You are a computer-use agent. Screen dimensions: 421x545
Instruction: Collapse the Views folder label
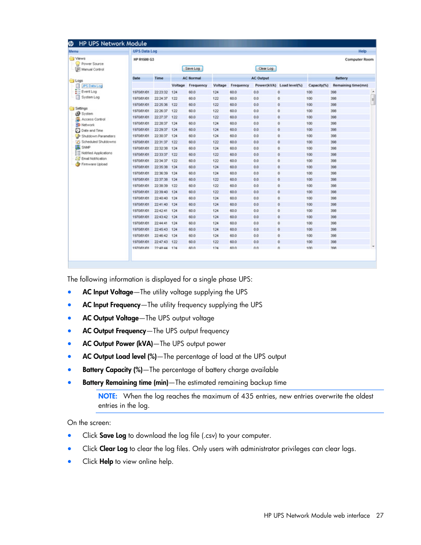(80, 58)
